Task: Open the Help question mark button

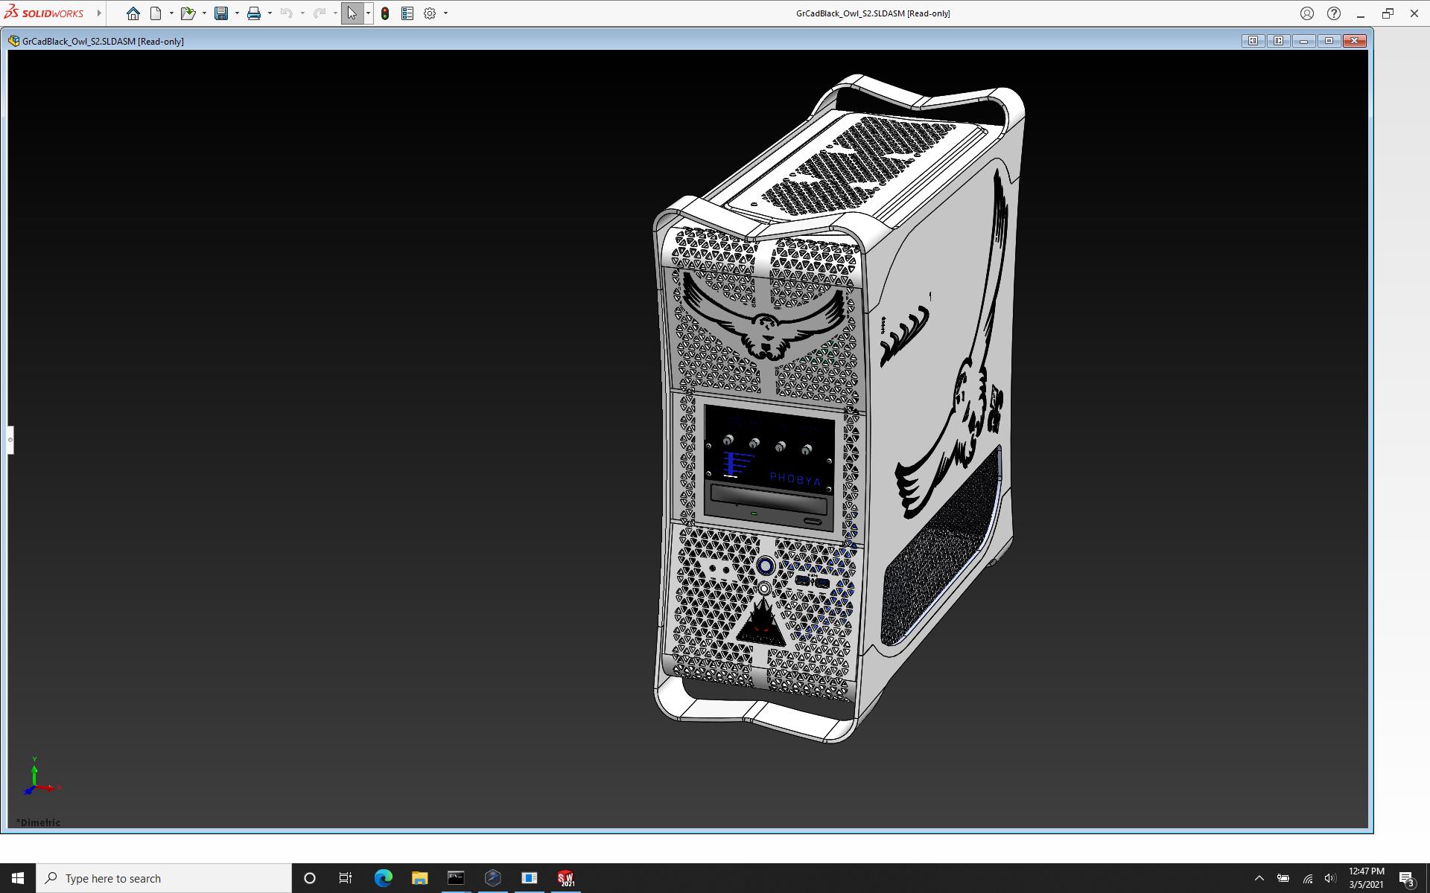Action: 1333,13
